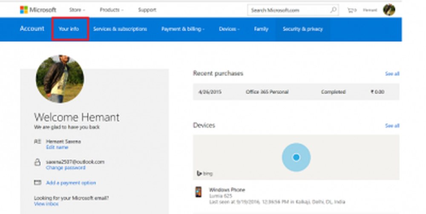This screenshot has width=426, height=214.
Task: Click the Change password link
Action: point(66,168)
